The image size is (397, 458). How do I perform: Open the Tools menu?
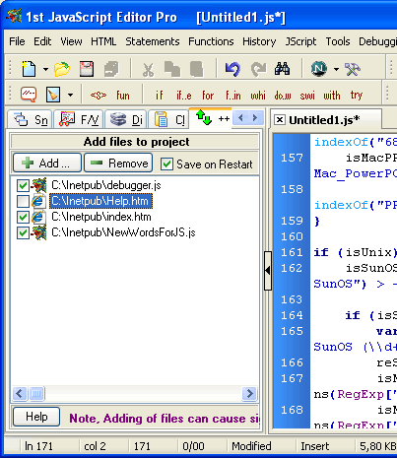(338, 41)
